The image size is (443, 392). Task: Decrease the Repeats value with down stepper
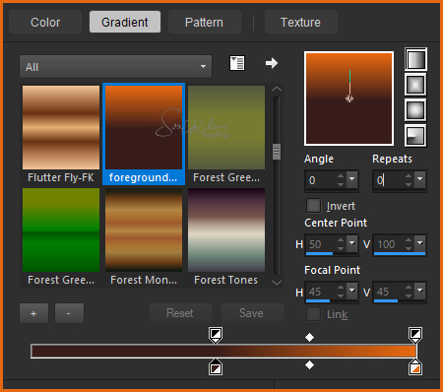409,184
